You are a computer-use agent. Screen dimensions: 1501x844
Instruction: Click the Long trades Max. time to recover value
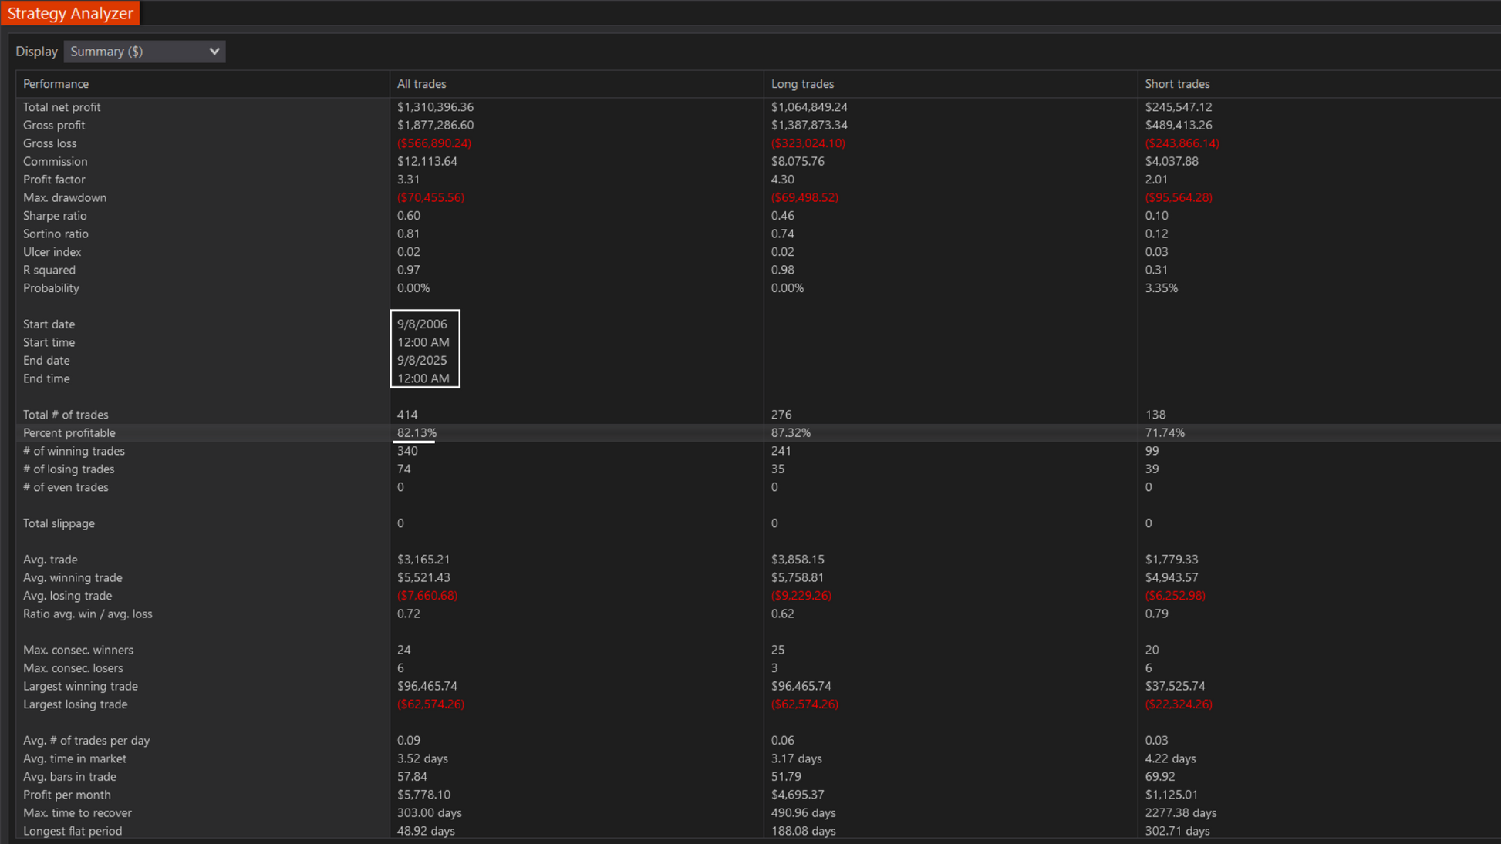click(803, 813)
